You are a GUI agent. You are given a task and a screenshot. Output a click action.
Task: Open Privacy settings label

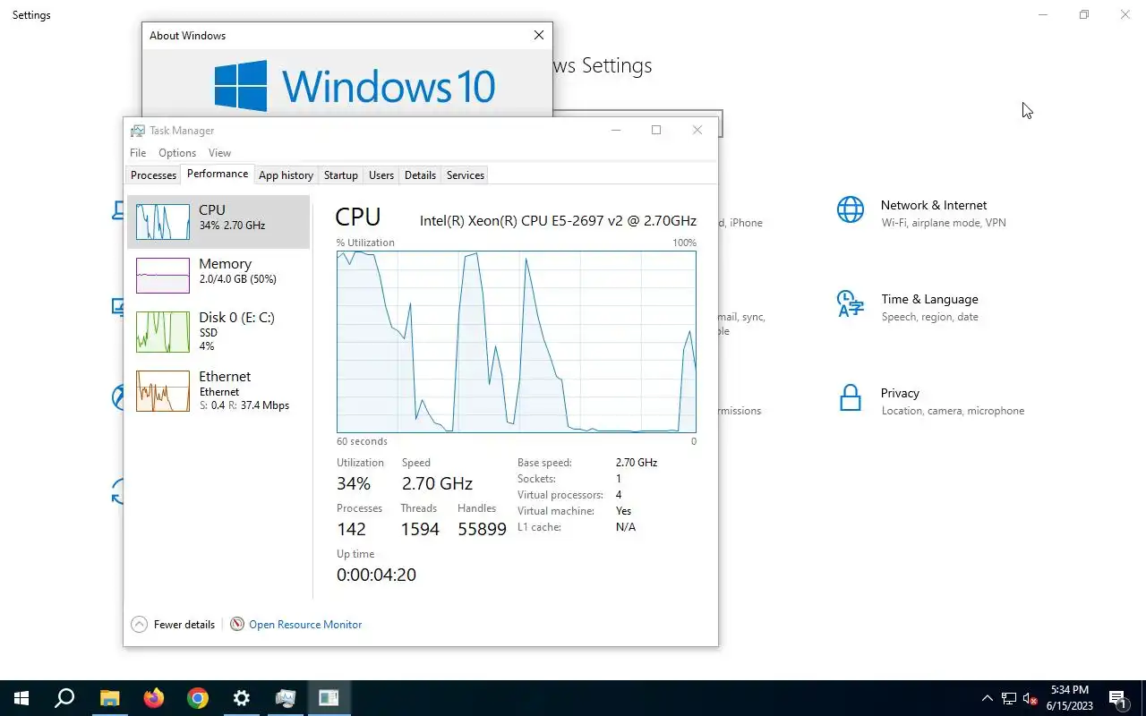coord(900,393)
